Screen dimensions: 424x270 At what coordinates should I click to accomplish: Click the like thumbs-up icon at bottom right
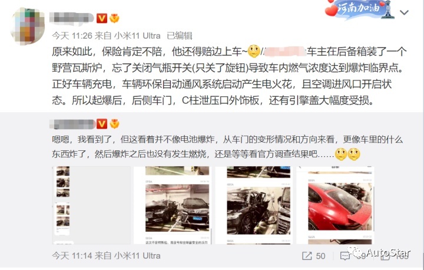coord(384,256)
